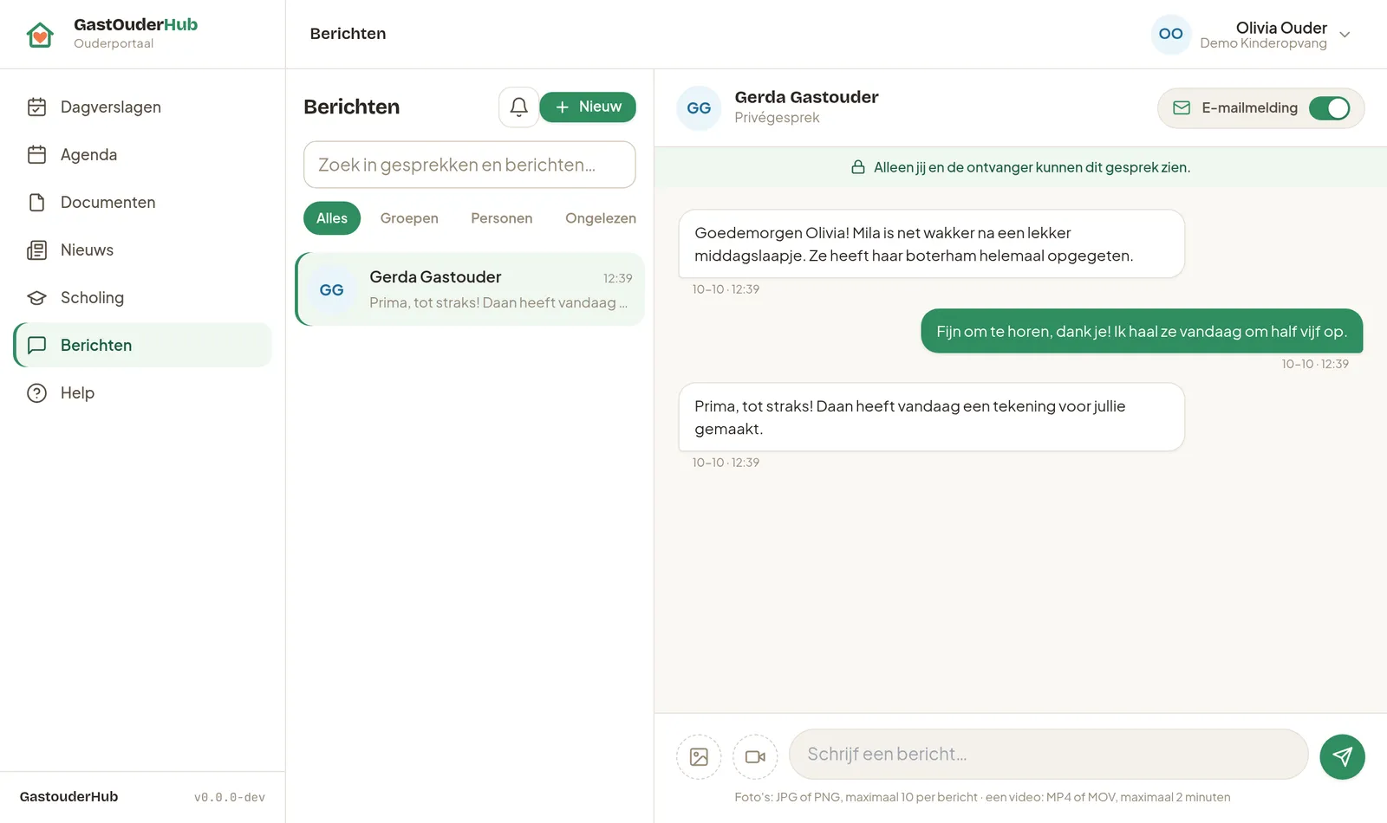Image resolution: width=1387 pixels, height=823 pixels.
Task: Click the GG avatar in chat header
Action: pos(699,108)
